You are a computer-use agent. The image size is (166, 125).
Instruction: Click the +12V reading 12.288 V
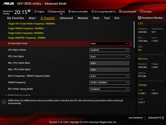[142, 93]
